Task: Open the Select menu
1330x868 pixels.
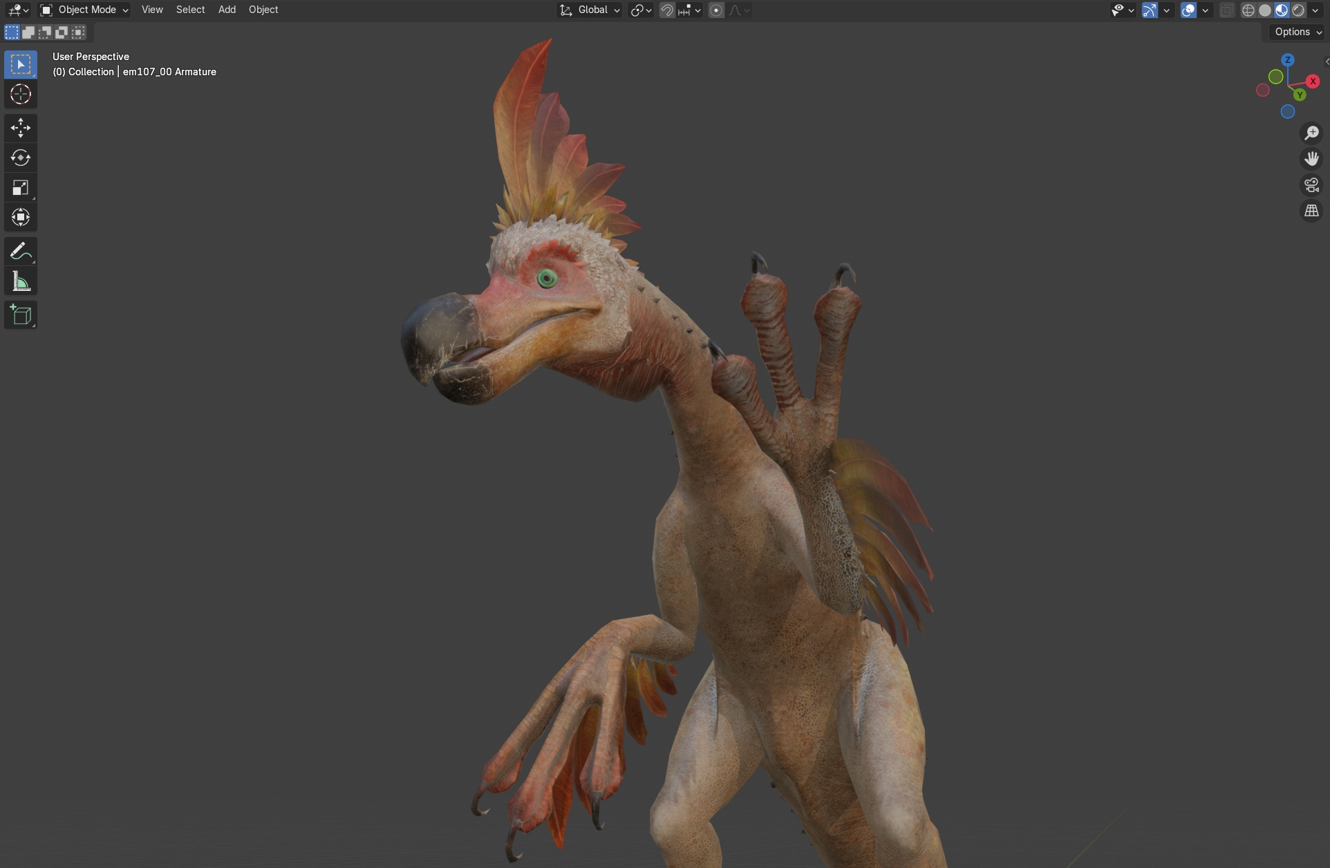Action: [x=190, y=10]
